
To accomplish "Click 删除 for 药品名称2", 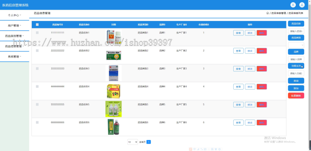I will [262, 51].
